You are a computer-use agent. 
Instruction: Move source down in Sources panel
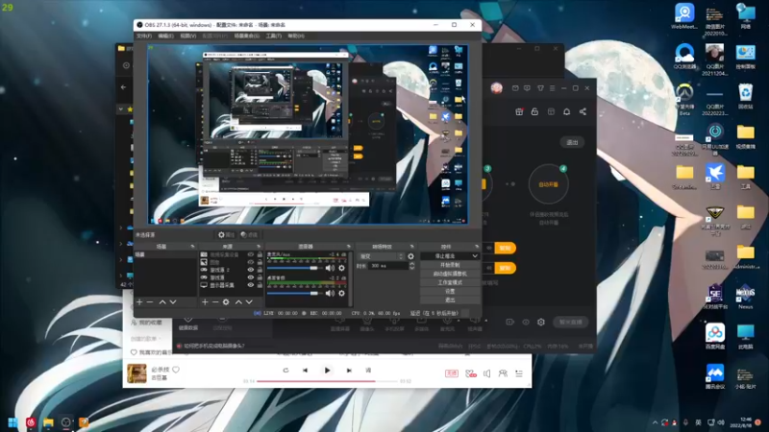[249, 302]
